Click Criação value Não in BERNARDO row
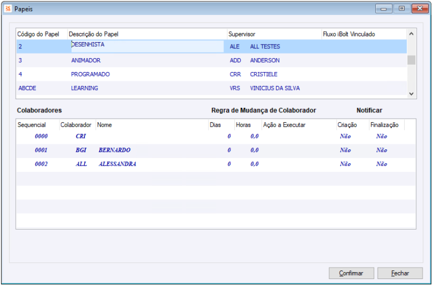433x286 pixels. tap(345, 150)
